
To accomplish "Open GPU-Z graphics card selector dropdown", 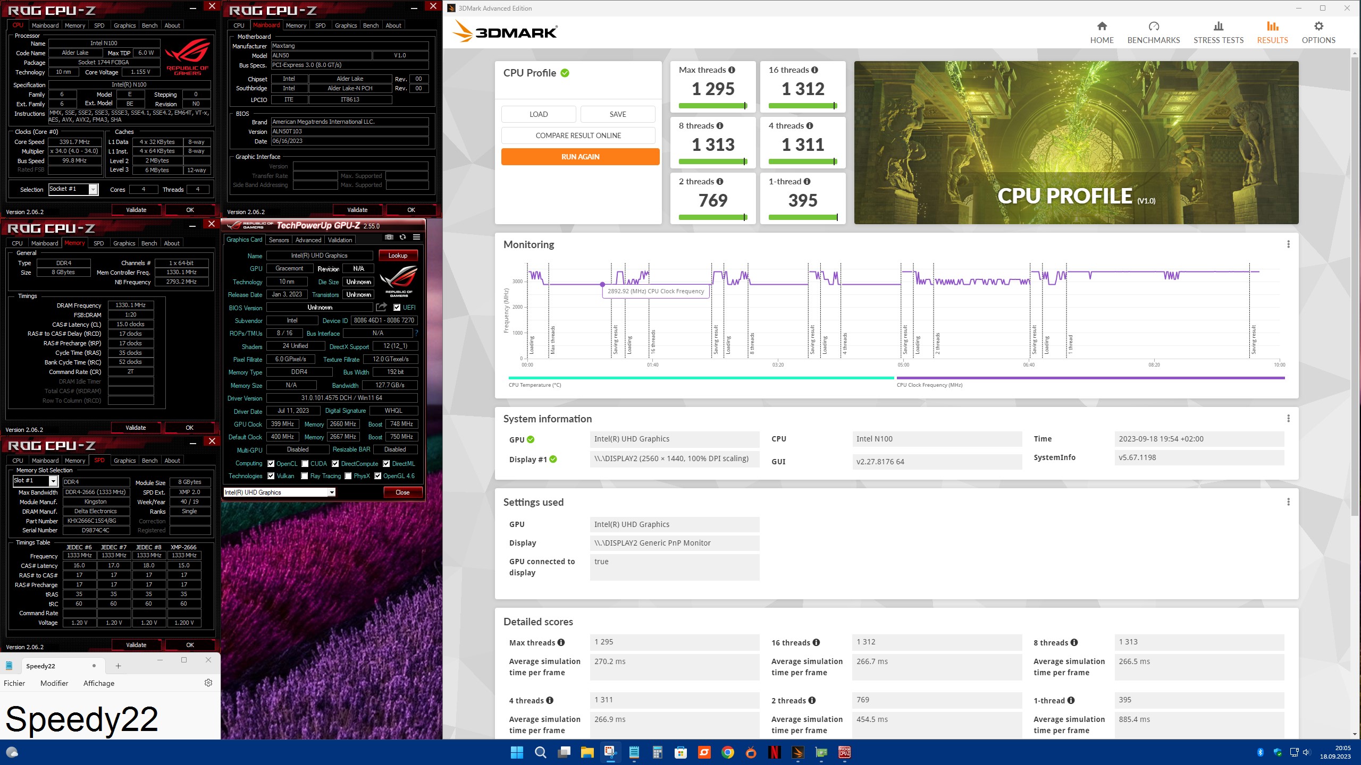I will tap(332, 492).
